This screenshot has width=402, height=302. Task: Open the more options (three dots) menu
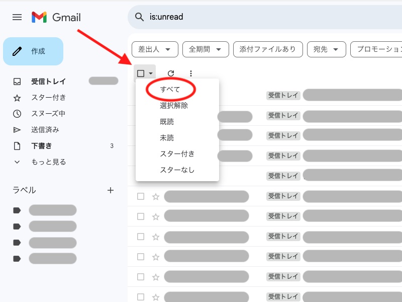point(190,72)
